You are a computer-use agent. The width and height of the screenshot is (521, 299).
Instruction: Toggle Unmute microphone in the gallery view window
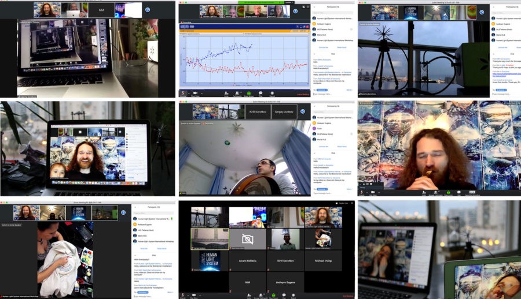click(184, 294)
